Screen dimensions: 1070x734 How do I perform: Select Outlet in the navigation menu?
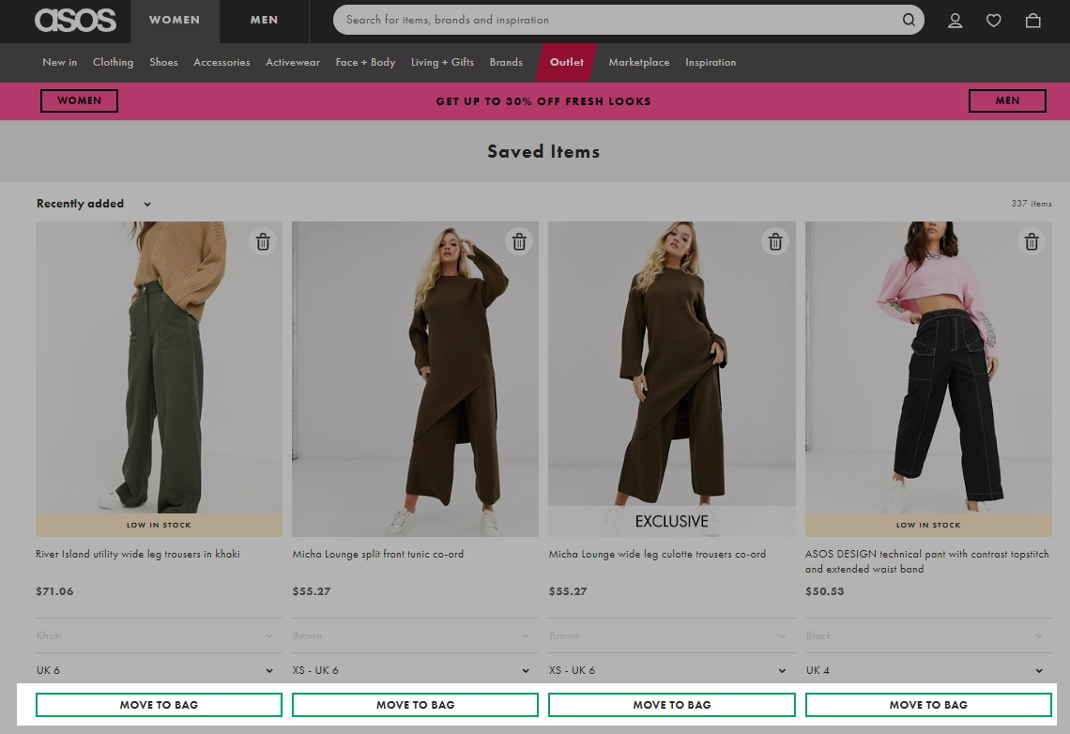tap(566, 63)
